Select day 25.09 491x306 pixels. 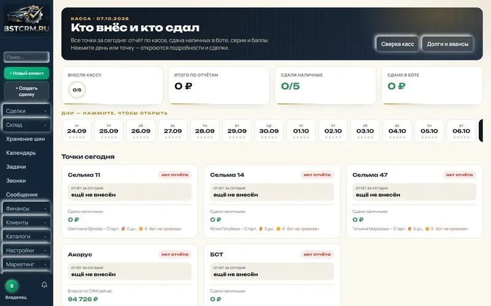[x=109, y=131]
